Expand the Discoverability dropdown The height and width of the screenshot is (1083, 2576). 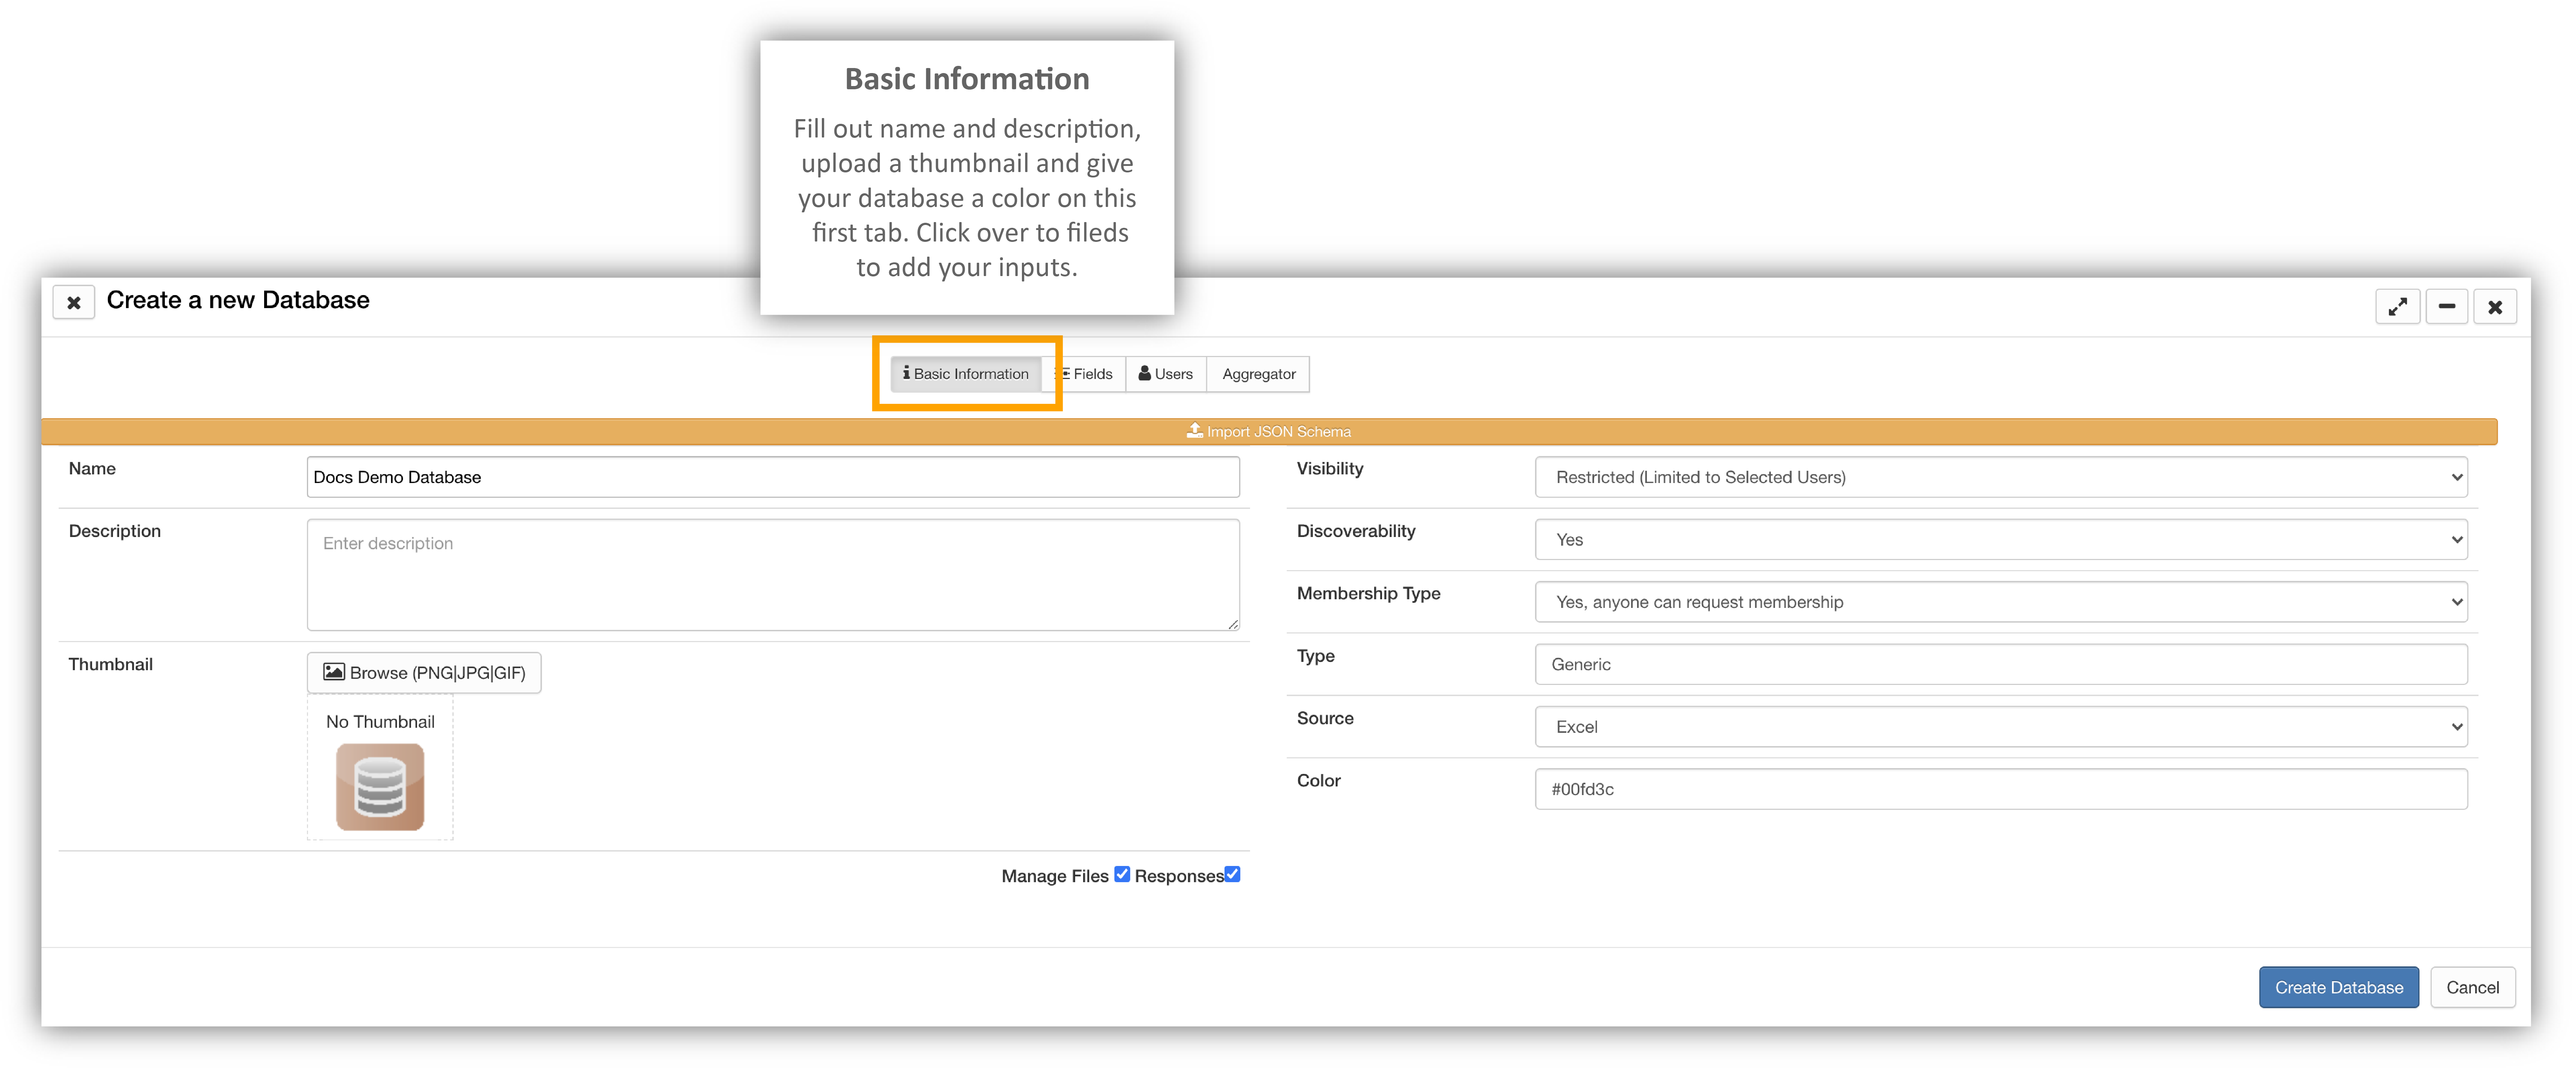[2000, 539]
